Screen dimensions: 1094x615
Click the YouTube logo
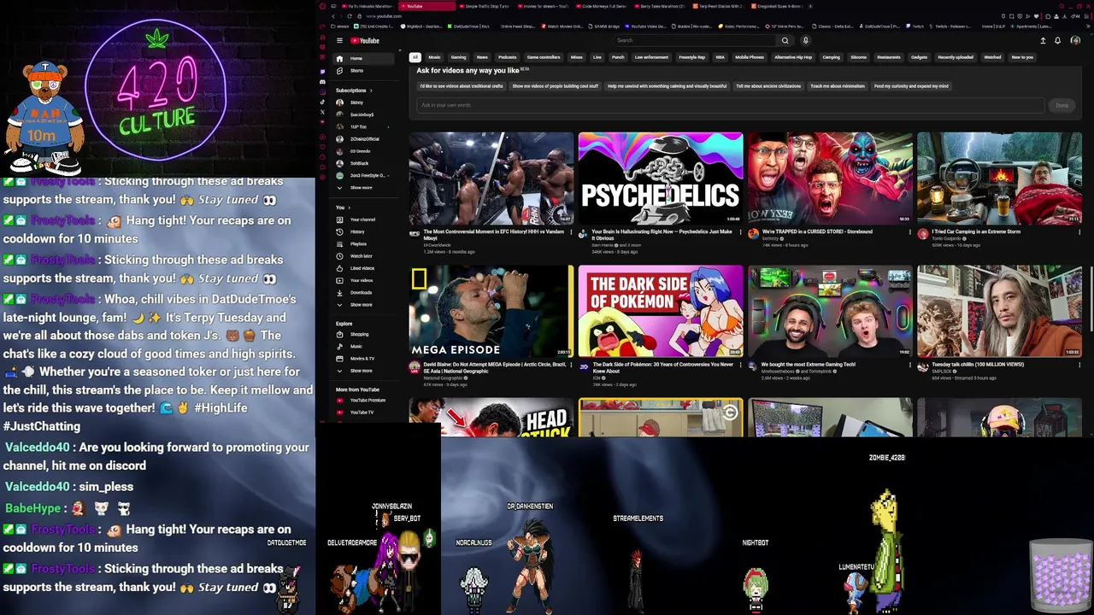(x=365, y=40)
